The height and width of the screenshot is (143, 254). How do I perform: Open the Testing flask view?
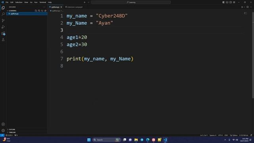tap(3, 40)
